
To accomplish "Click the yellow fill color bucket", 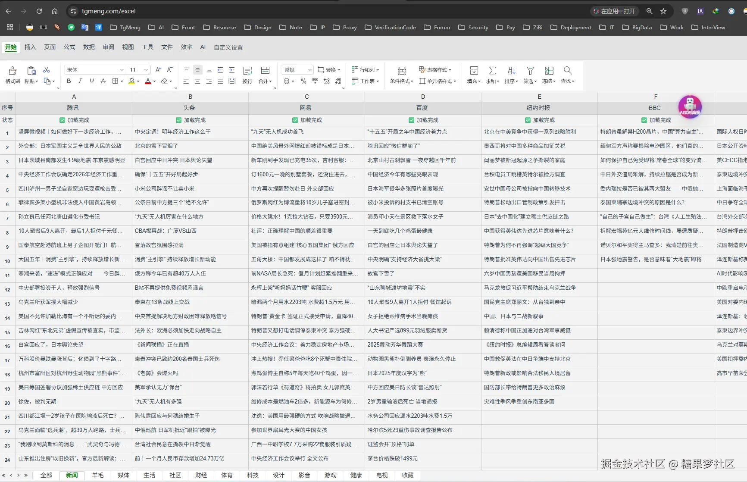I will tap(131, 81).
